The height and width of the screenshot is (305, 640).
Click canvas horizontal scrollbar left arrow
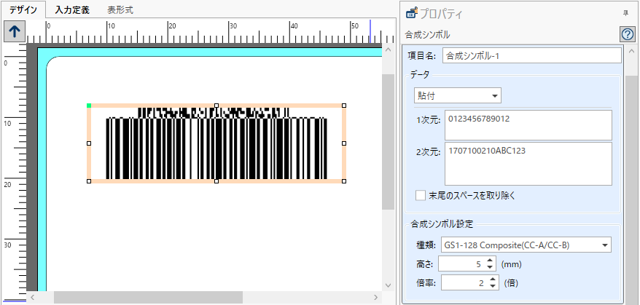[33, 297]
